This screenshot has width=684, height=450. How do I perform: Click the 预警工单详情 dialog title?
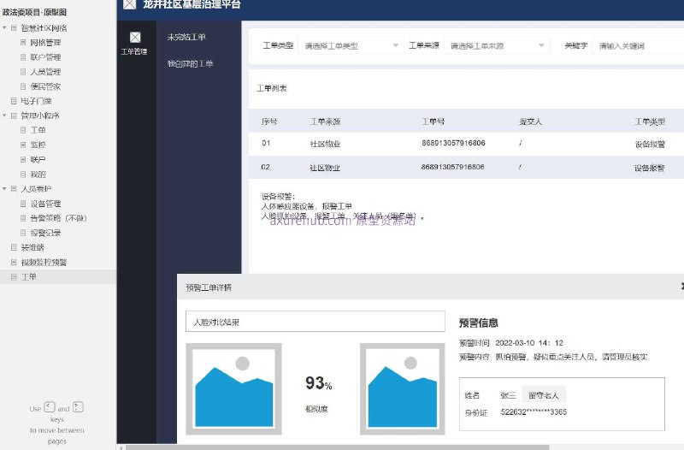click(209, 287)
